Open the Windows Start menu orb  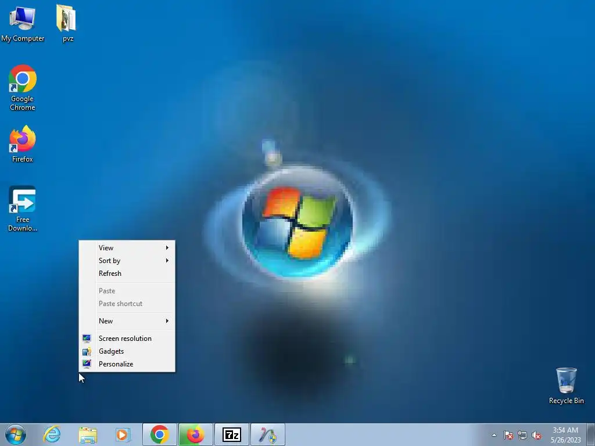pyautogui.click(x=16, y=434)
